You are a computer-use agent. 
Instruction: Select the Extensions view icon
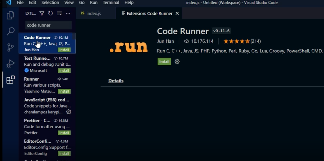coord(10,80)
